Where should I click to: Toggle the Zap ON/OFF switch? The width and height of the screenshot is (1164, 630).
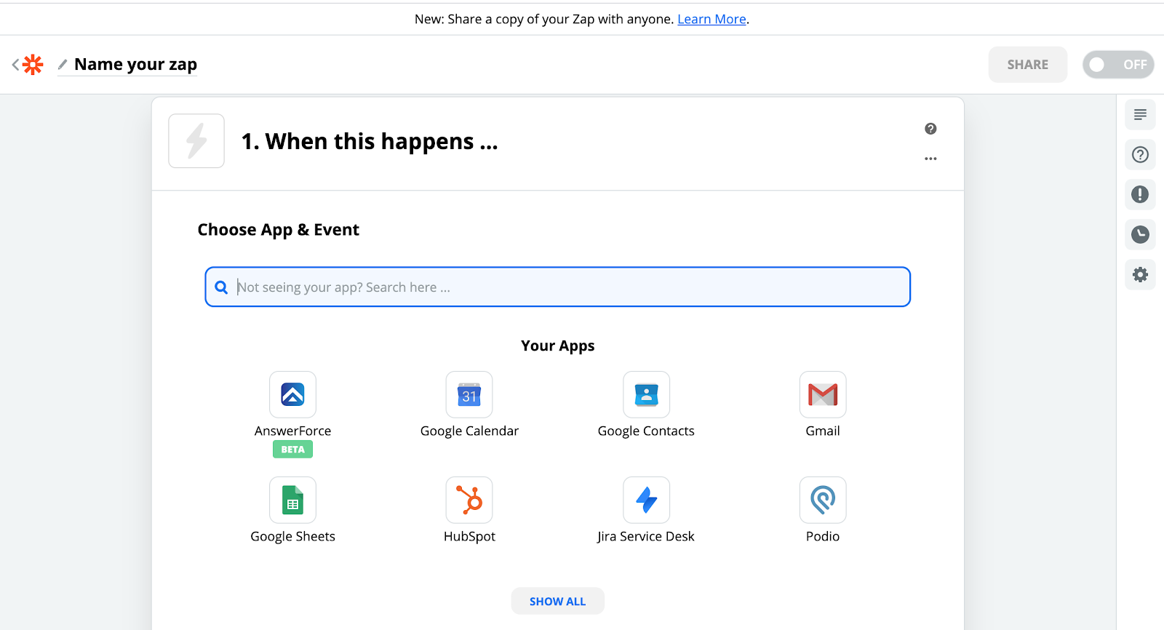click(1118, 65)
